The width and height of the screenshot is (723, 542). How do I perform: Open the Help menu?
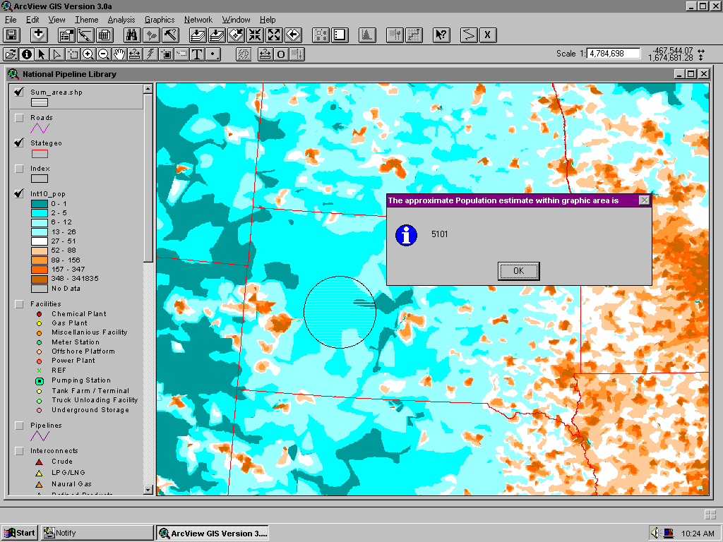click(x=268, y=20)
